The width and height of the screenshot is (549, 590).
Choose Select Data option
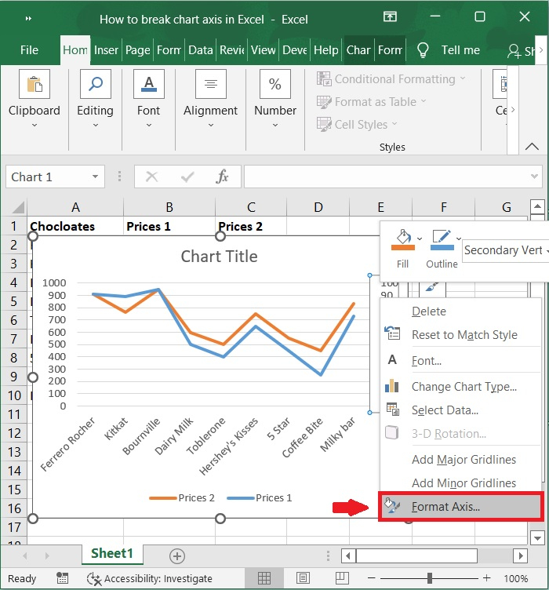click(461, 410)
